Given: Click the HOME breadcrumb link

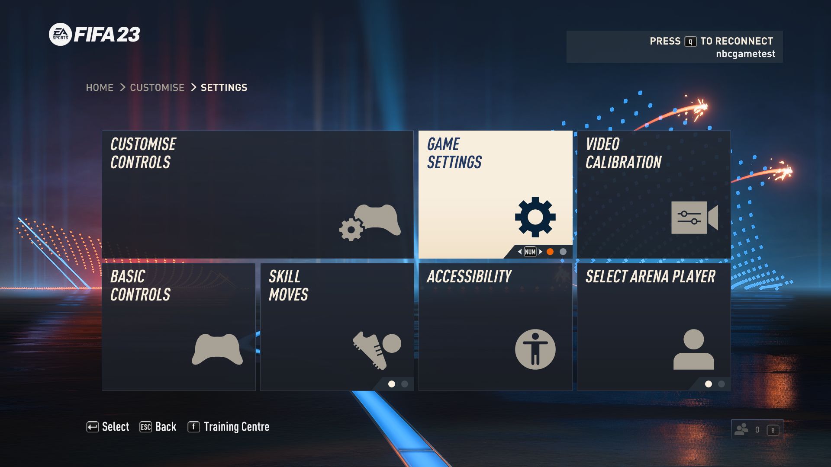Looking at the screenshot, I should 100,87.
